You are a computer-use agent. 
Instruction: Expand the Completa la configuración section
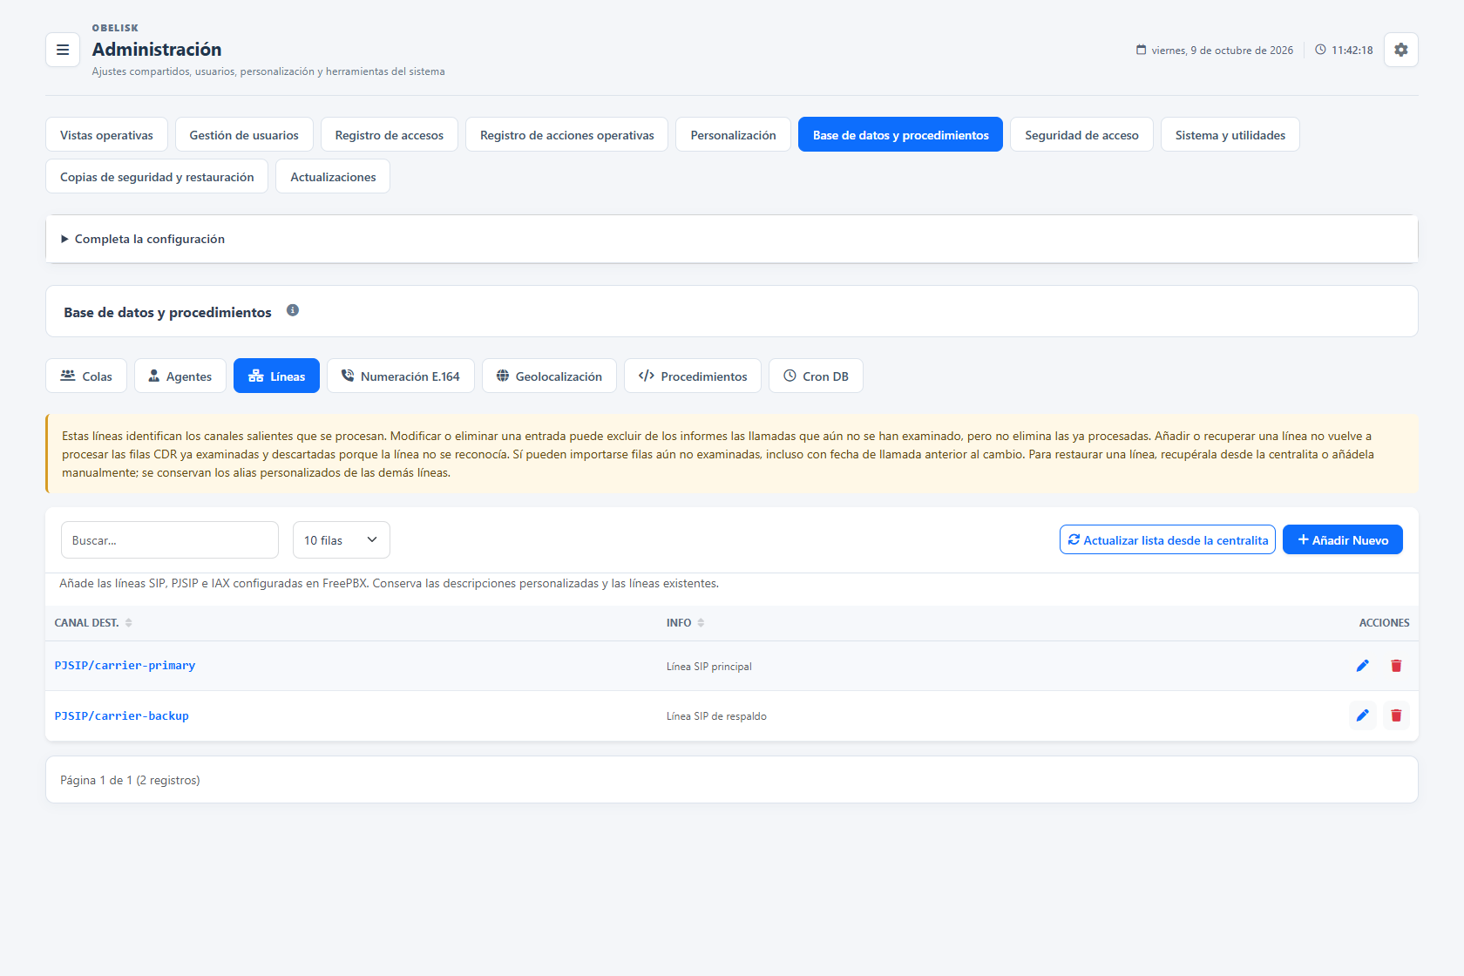pos(732,239)
